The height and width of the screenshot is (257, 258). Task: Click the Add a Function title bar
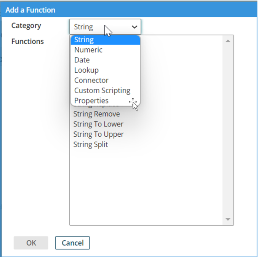(x=129, y=10)
